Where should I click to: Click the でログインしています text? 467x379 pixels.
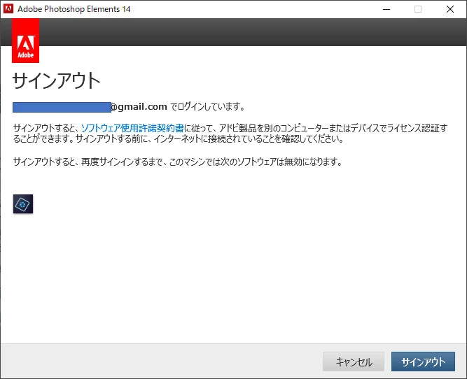[207, 106]
